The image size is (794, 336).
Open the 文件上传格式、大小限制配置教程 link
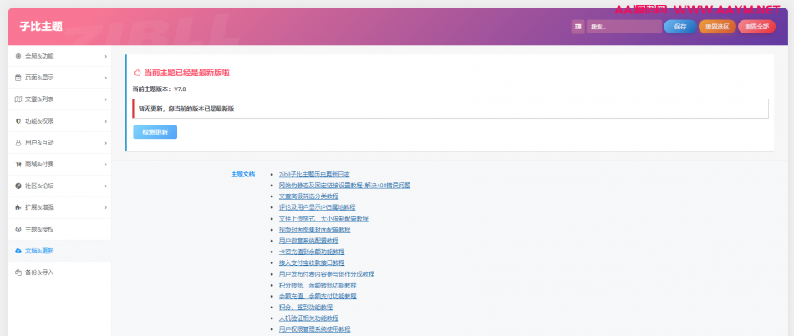[x=323, y=219]
